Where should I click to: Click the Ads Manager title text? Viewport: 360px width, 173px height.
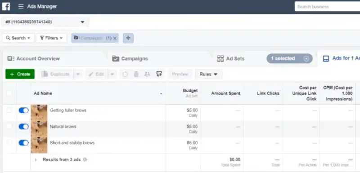click(x=42, y=6)
